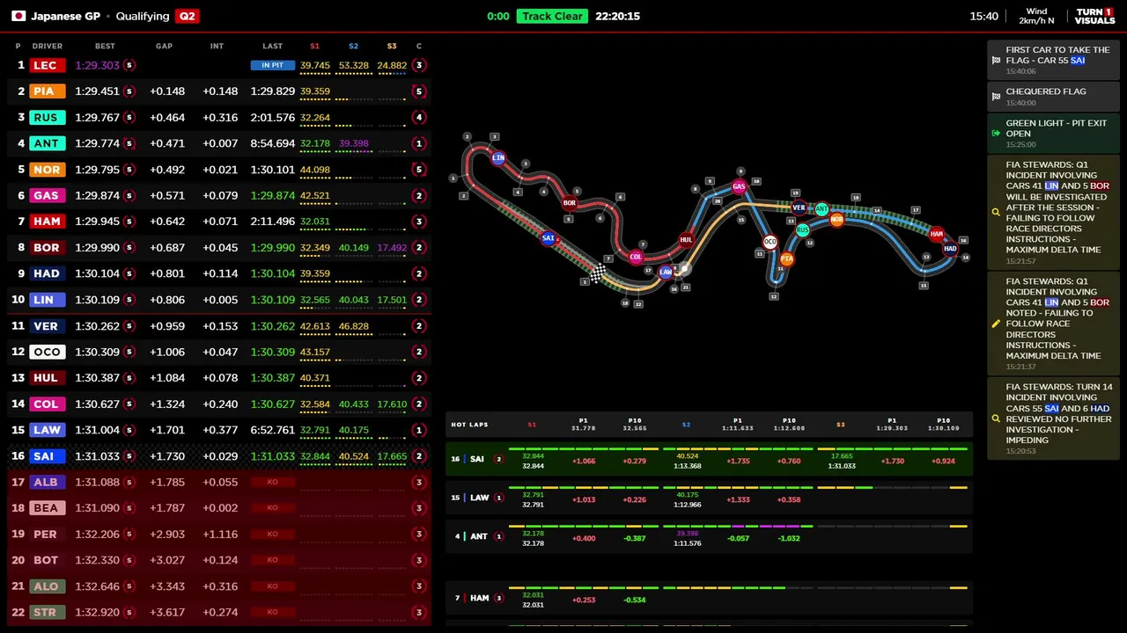Select BOR car marker on the track map
The width and height of the screenshot is (1127, 633).
pyautogui.click(x=570, y=203)
